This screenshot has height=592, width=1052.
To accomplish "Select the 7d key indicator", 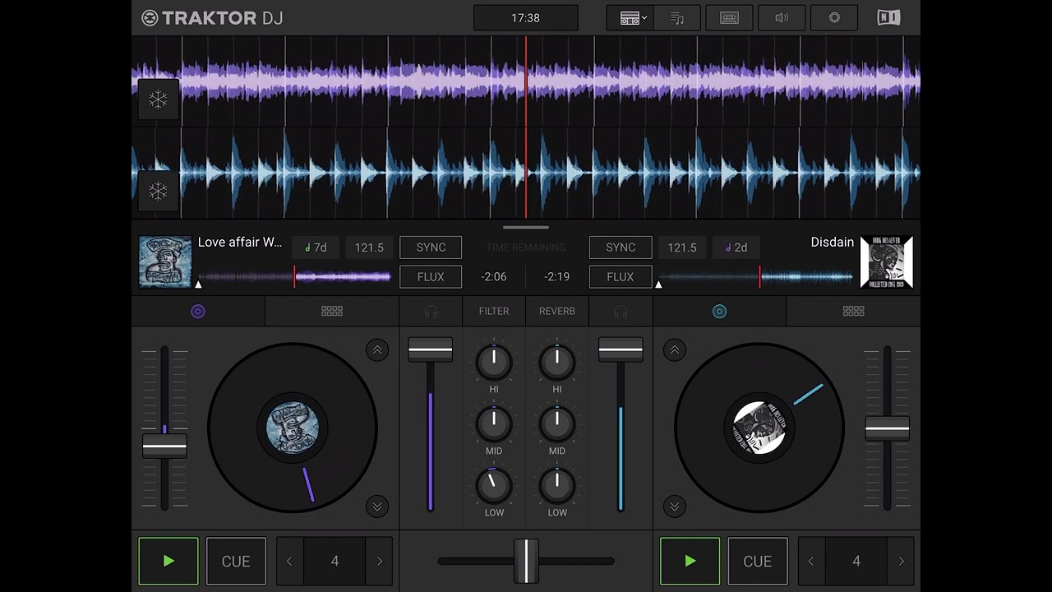I will tap(316, 247).
